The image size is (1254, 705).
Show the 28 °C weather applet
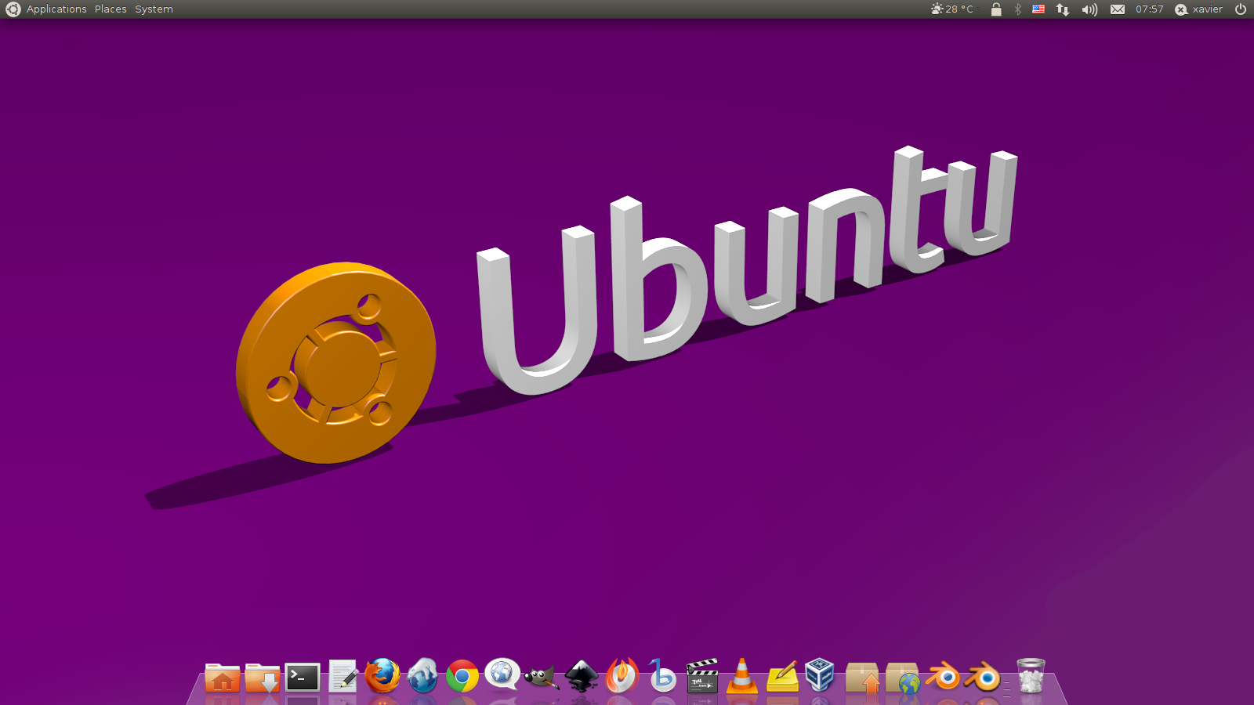952,9
